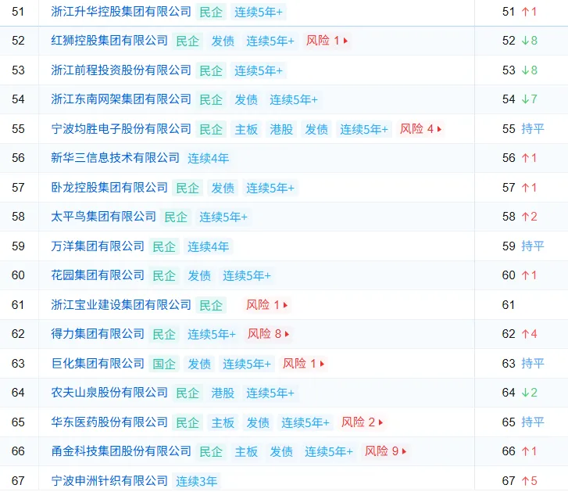Click 连续5年+ tag on 得力集团 row
The width and height of the screenshot is (568, 492).
coord(212,334)
